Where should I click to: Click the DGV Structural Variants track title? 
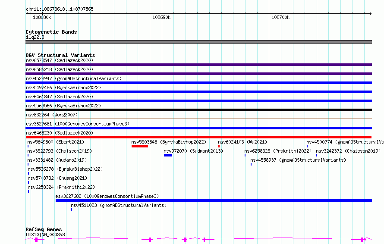(x=60, y=55)
